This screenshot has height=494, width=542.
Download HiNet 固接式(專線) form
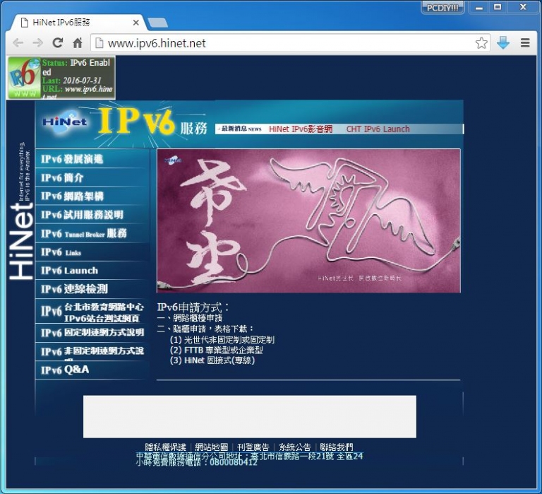tap(219, 360)
